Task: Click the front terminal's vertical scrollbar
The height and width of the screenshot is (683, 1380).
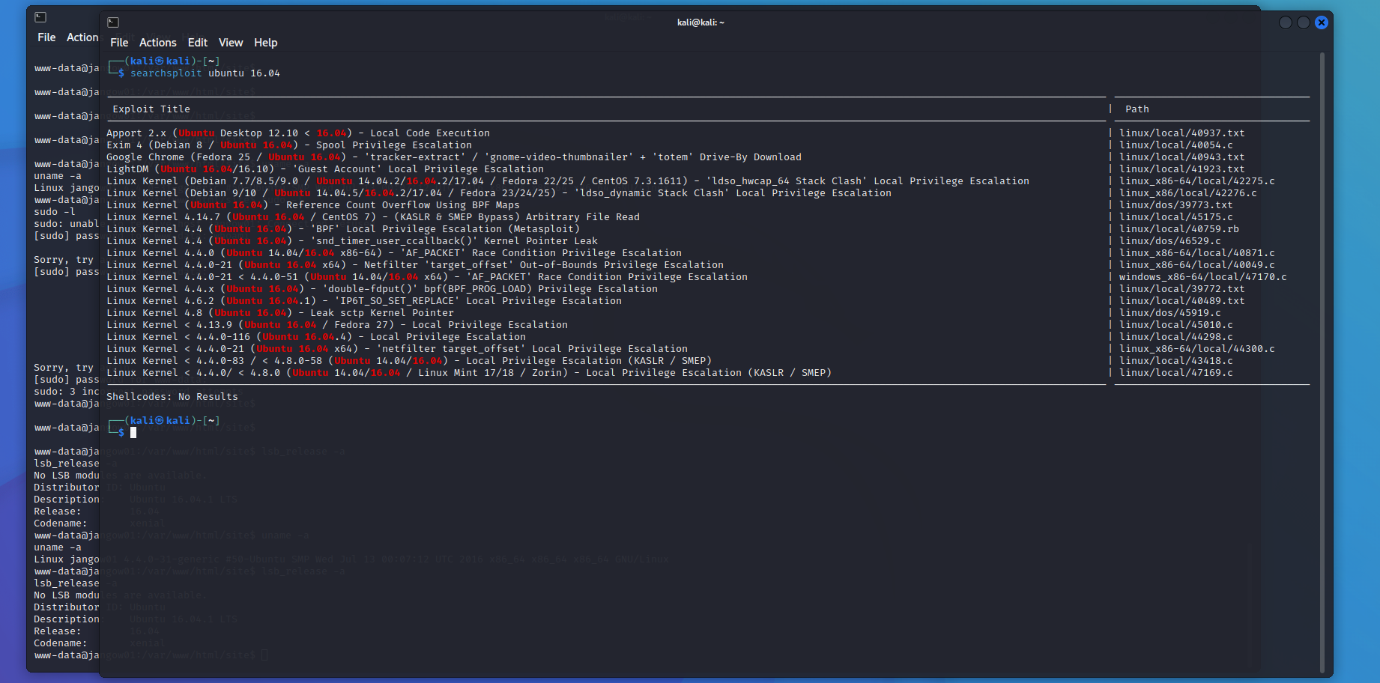Action: [x=1322, y=363]
